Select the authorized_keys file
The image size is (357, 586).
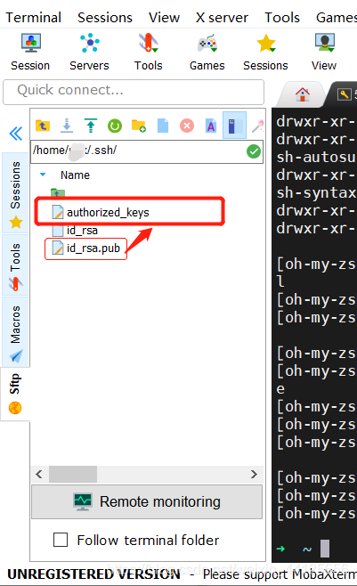pos(108,212)
